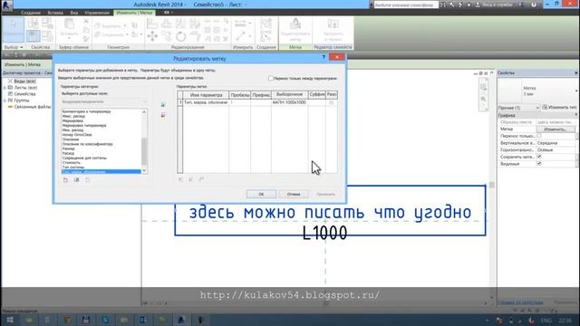
Task: Click the Создание panel top icon
Action: coord(266,24)
